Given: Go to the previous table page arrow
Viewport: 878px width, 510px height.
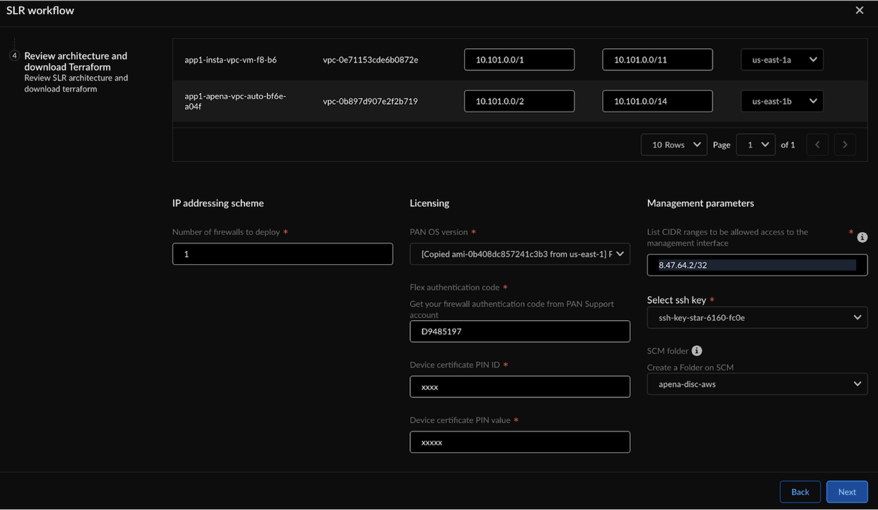Looking at the screenshot, I should [817, 145].
